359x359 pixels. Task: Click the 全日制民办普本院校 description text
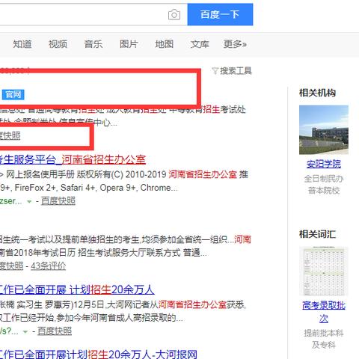coord(324,185)
